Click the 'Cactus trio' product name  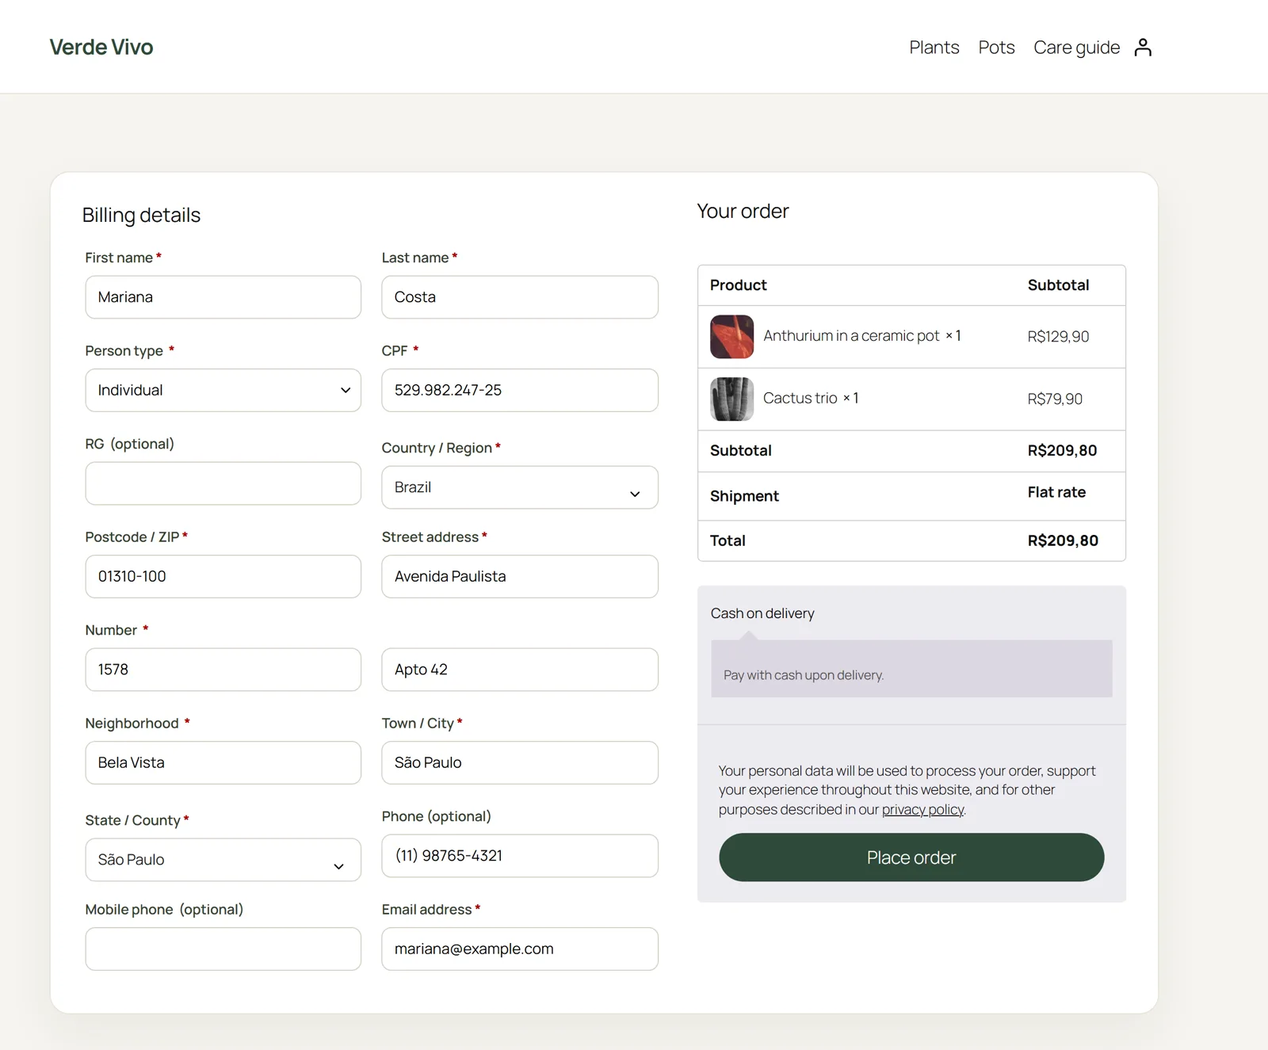tap(800, 398)
